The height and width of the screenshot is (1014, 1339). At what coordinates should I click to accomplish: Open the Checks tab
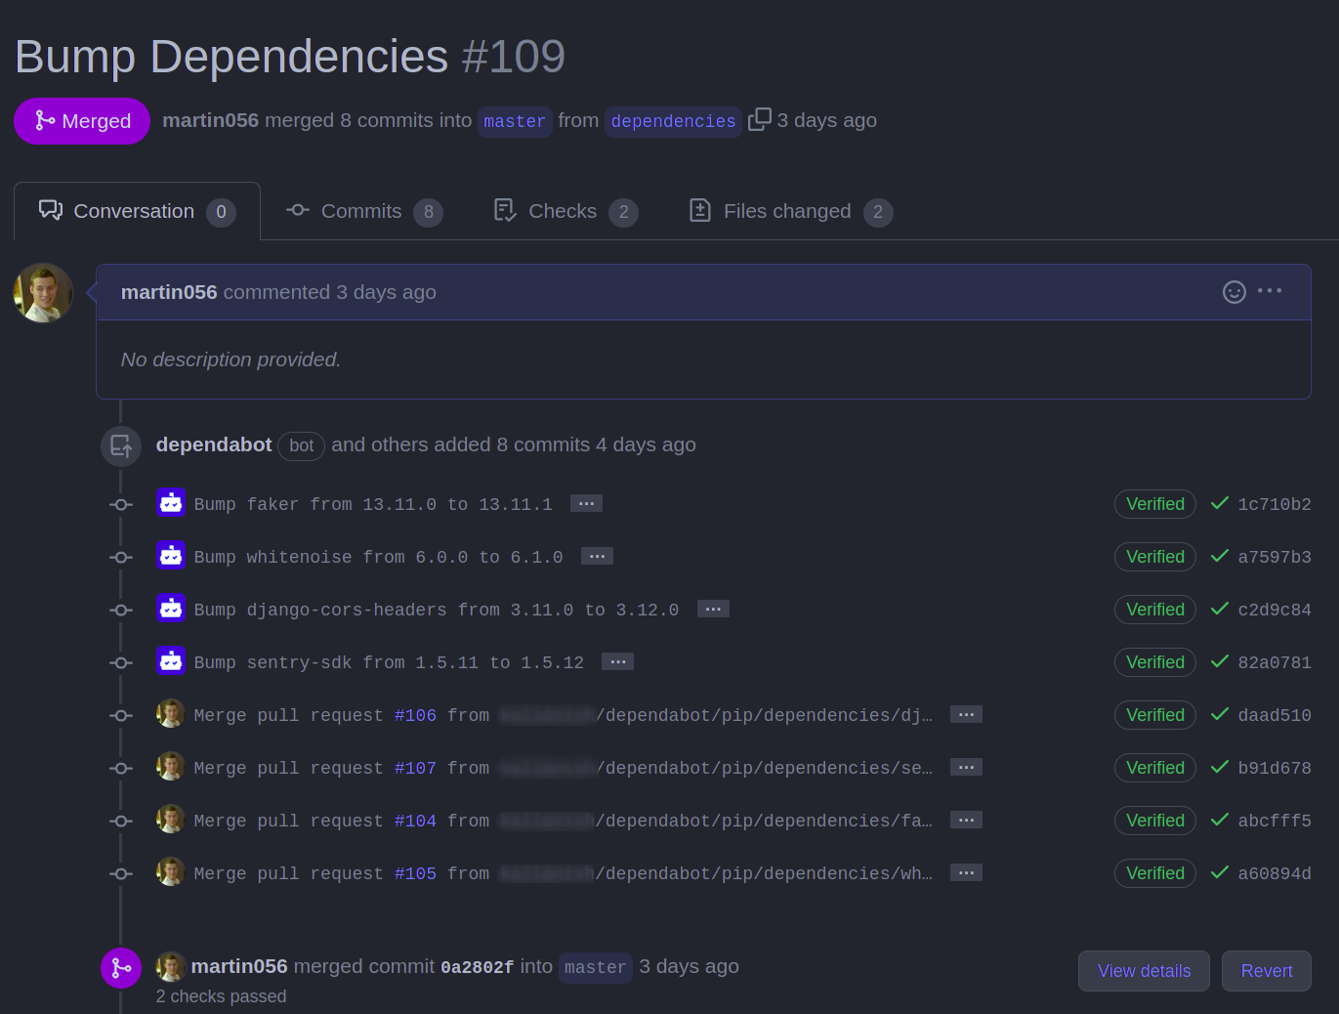point(565,211)
